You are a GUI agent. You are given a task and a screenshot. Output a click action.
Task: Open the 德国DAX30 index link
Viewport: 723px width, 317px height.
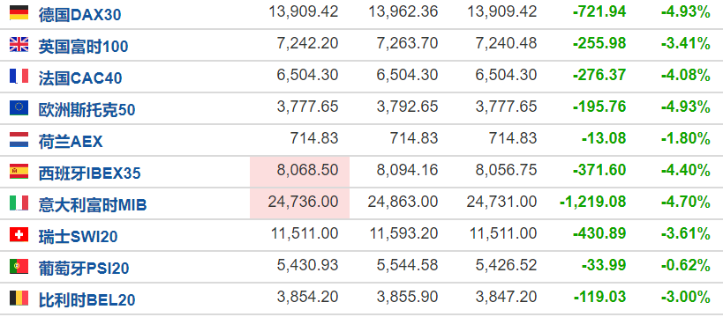(79, 15)
